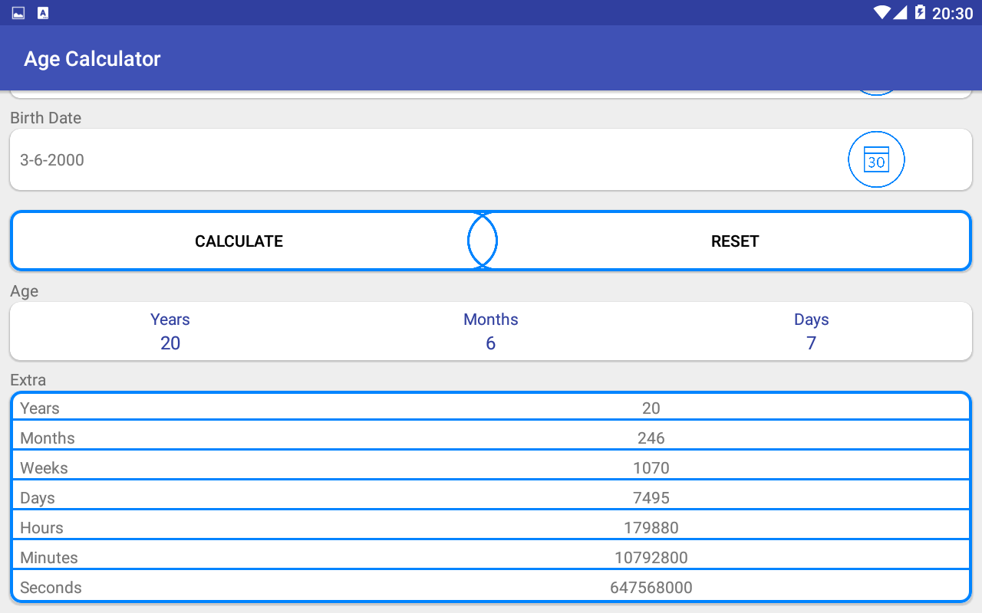Click the 20:30 clock in status bar
This screenshot has width=982, height=613.
(952, 13)
